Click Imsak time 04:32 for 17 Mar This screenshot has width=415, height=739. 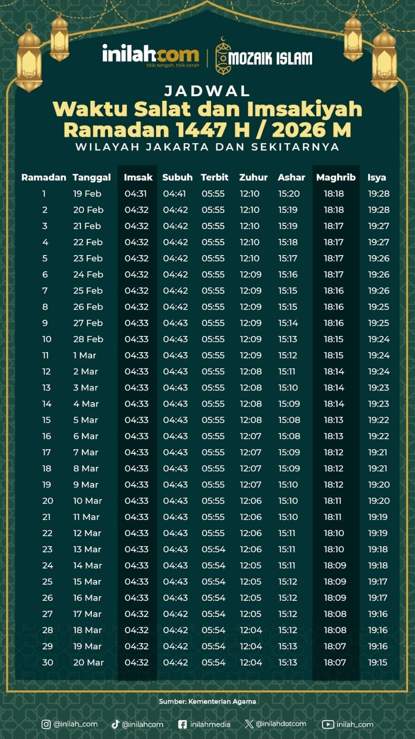137,614
